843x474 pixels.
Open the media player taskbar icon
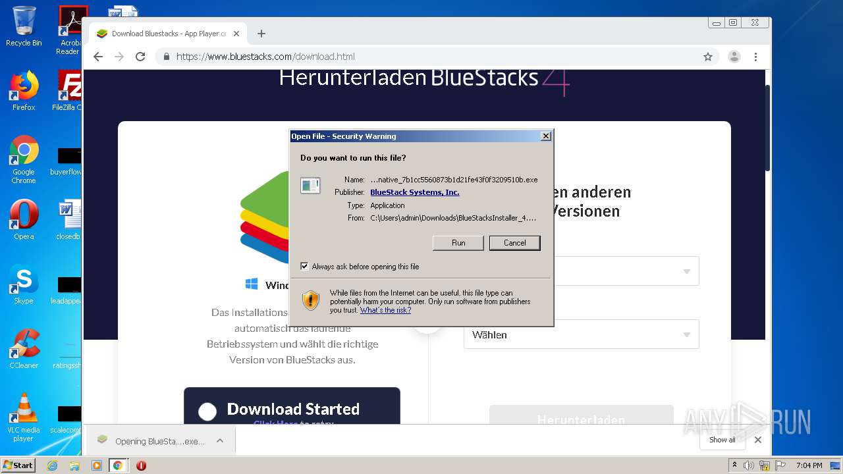[96, 465]
